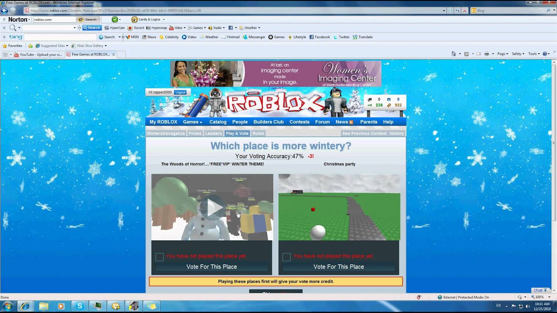This screenshot has width=557, height=313.
Task: Open Hotmail from the Bing bar
Action: coord(230,37)
